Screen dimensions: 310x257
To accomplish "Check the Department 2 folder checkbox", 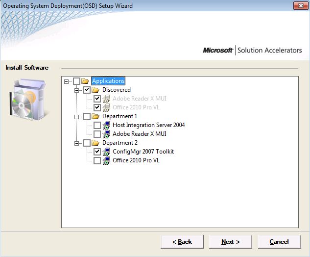I will pyautogui.click(x=87, y=143).
